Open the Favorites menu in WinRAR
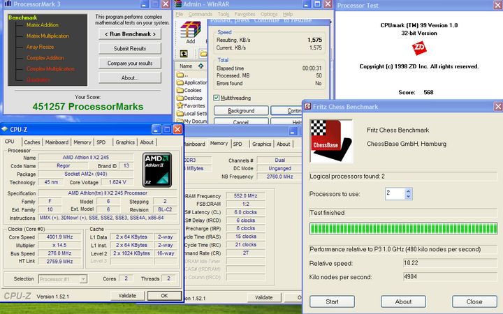 245,14
